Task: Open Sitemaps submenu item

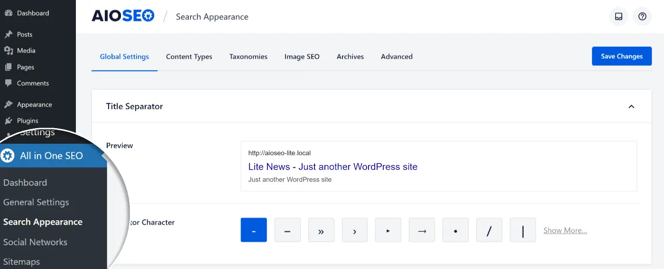Action: coord(21,261)
